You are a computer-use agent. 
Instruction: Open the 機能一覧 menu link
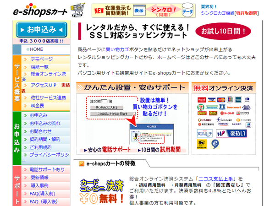(x=39, y=67)
